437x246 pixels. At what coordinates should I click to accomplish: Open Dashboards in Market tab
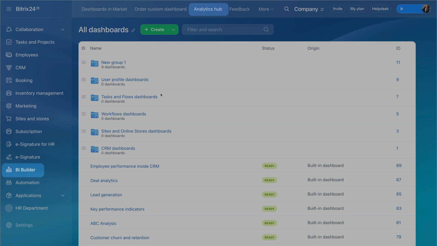pyautogui.click(x=104, y=9)
